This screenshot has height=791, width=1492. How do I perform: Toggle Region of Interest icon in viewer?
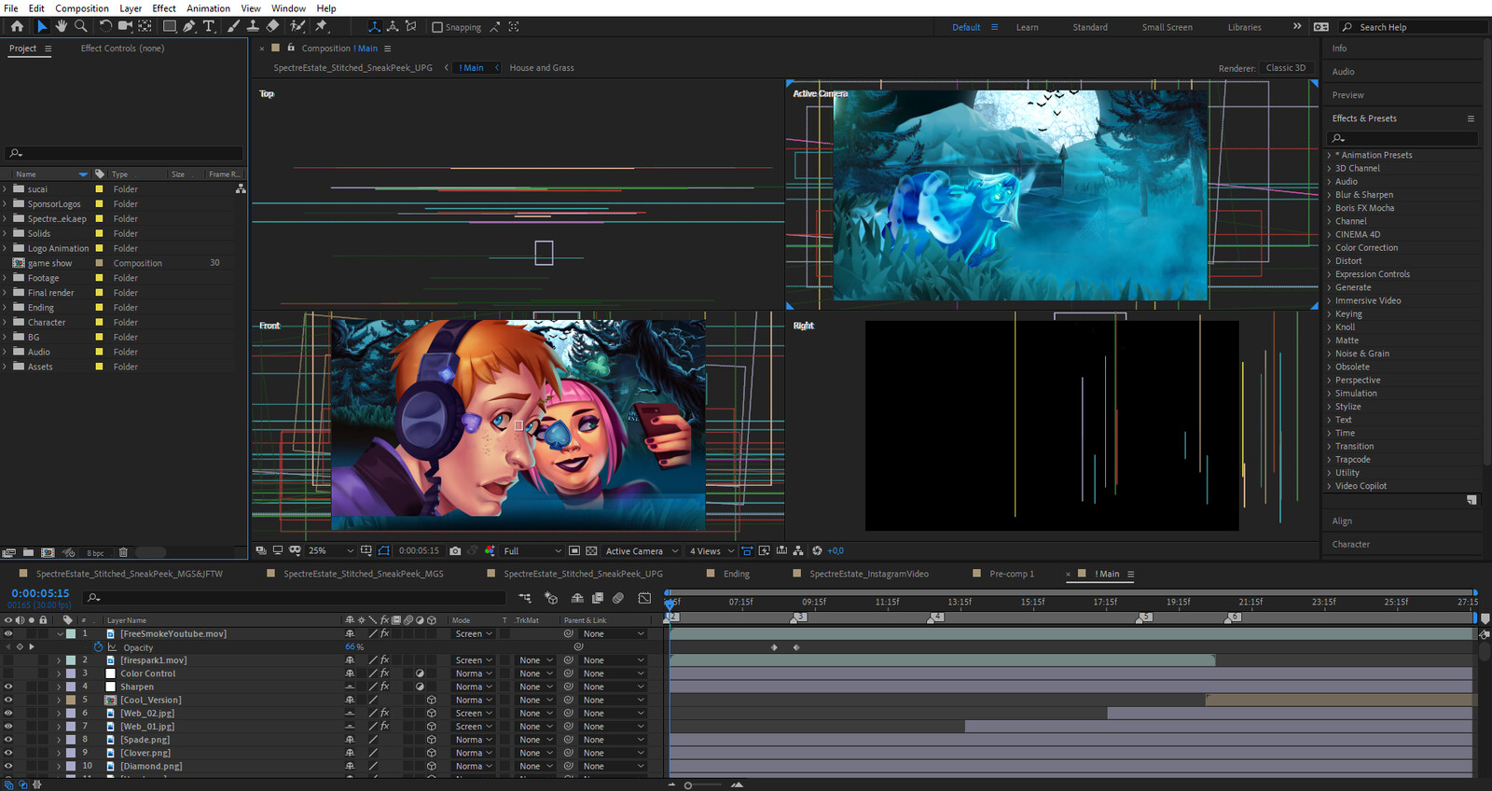point(574,551)
